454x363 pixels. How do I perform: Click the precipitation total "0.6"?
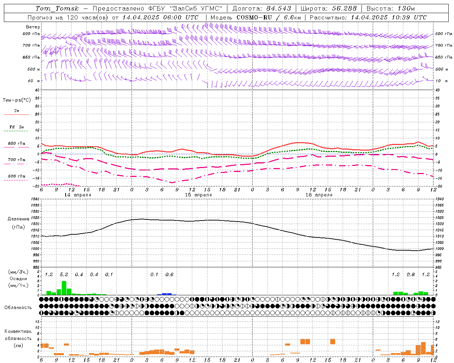pyautogui.click(x=170, y=275)
